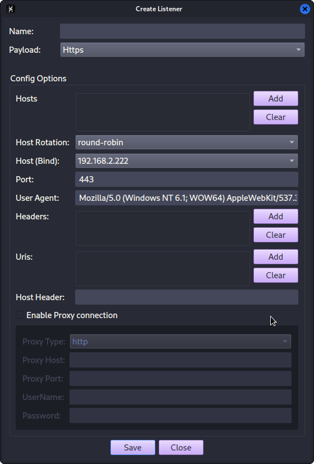
Task: Enable Proxy connection checkbox
Action: [20, 315]
